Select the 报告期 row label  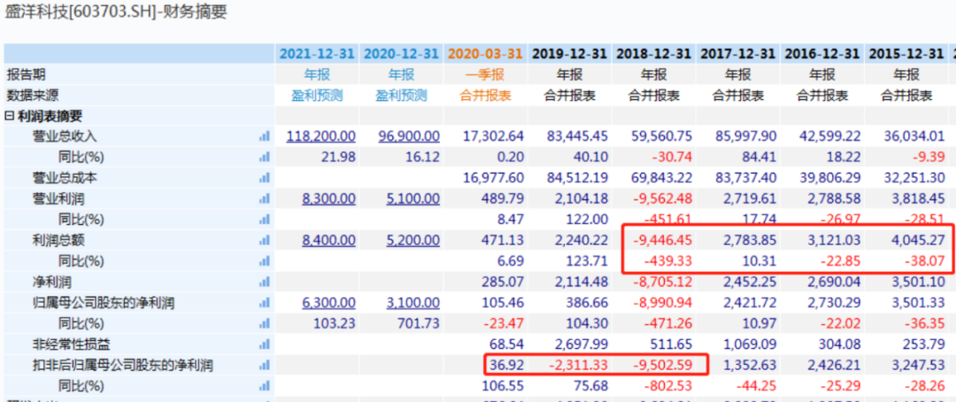pos(25,74)
